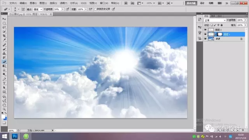This screenshot has height=140, width=249.
Task: Toggle visibility of the 背景 layer
Action: pyautogui.click(x=205, y=39)
